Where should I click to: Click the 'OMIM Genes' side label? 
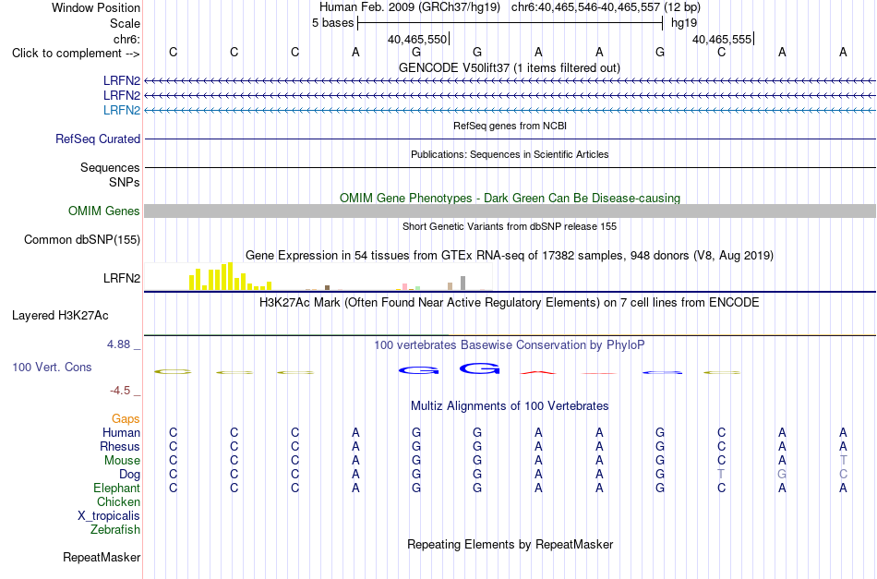click(x=103, y=211)
